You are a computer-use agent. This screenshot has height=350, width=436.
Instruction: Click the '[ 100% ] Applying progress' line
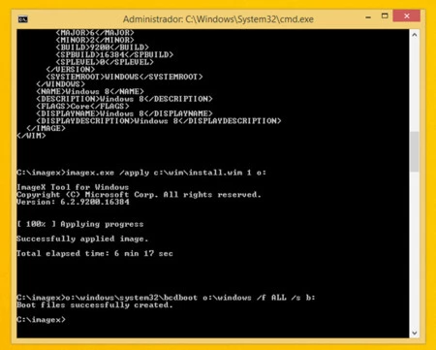coord(80,224)
